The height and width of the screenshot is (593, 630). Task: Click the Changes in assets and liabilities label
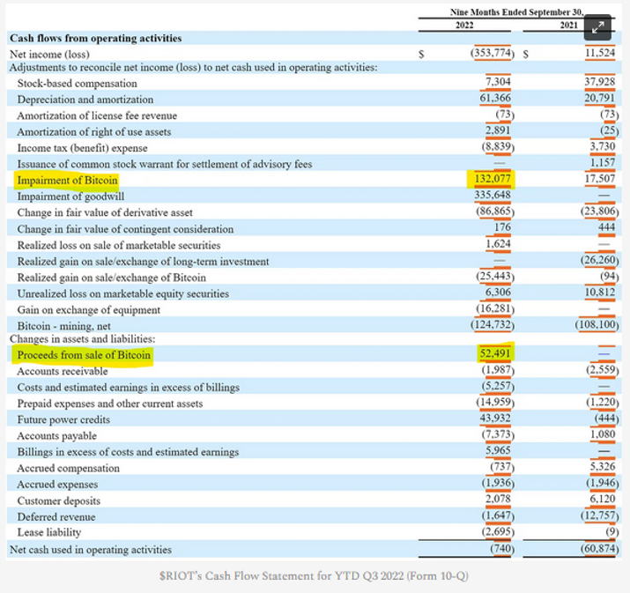click(81, 339)
